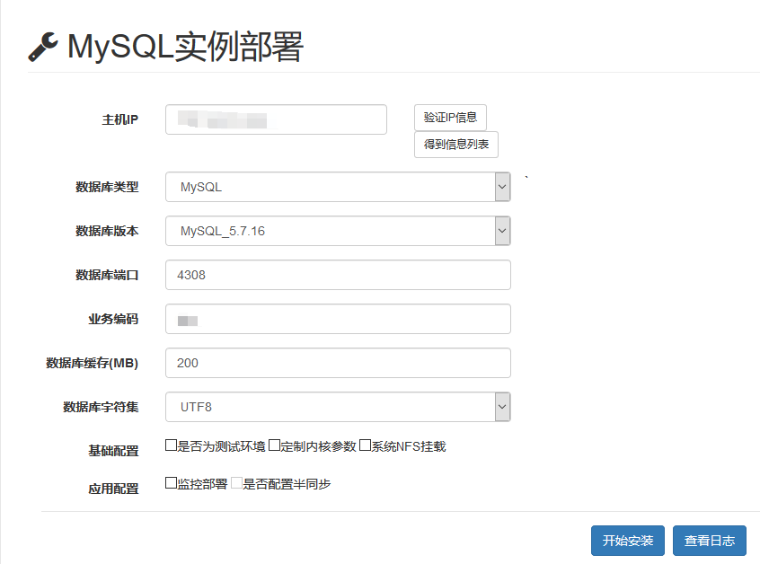Click the 数据库类型 label
This screenshot has width=760, height=564.
click(107, 187)
